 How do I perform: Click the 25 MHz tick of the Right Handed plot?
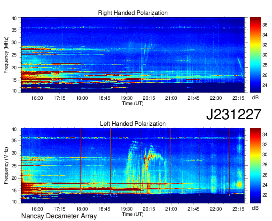point(14,55)
